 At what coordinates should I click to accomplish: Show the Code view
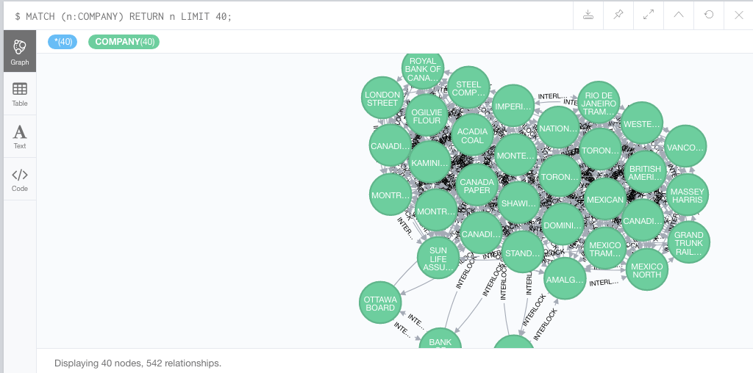click(x=20, y=179)
